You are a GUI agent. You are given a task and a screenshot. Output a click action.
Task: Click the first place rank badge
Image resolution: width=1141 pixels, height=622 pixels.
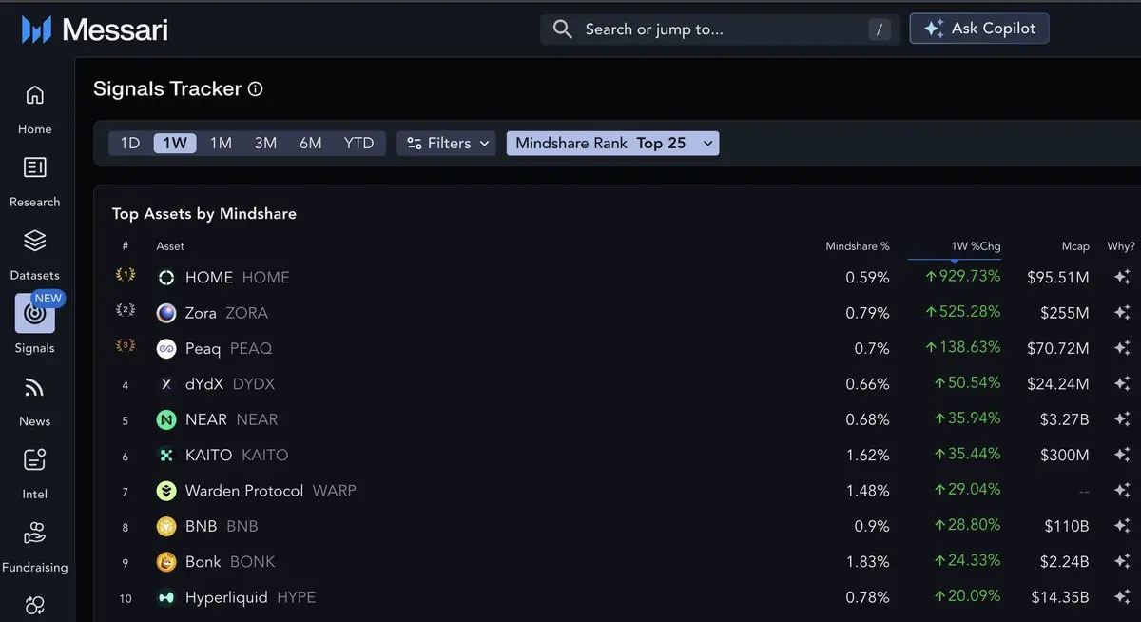pyautogui.click(x=125, y=275)
